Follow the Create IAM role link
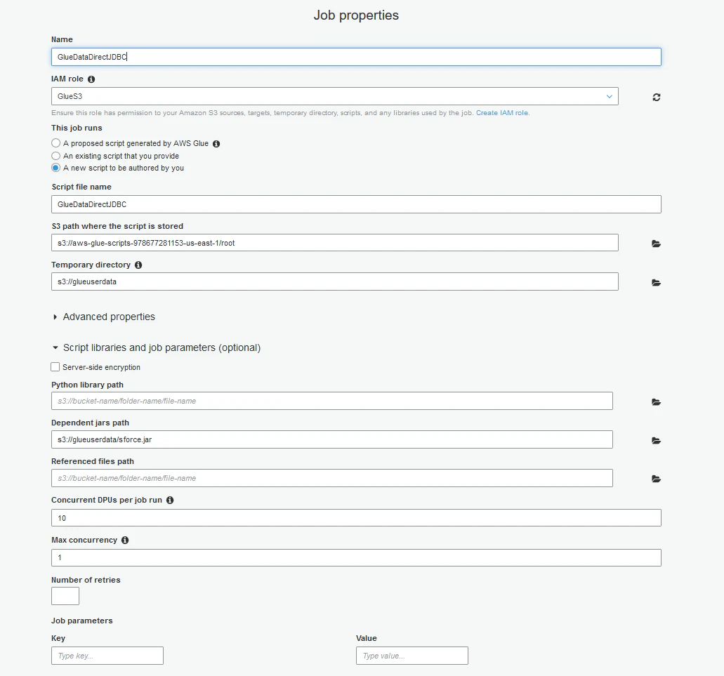 [x=502, y=113]
